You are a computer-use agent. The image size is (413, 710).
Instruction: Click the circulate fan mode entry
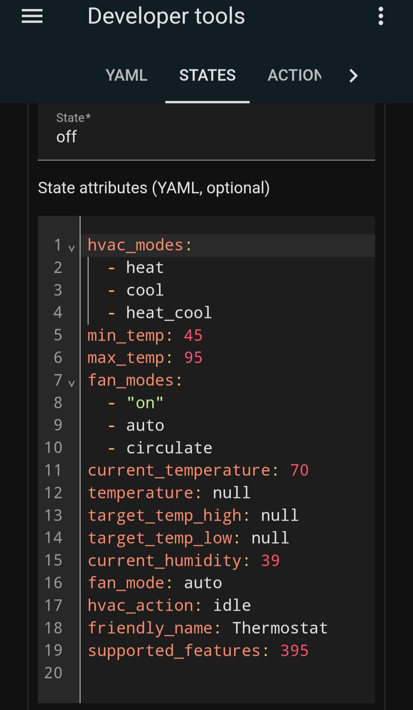coord(169,448)
